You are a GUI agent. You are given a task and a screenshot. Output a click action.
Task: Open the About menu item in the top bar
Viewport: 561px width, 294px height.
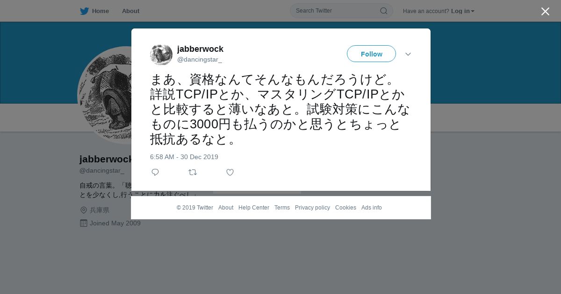coord(130,11)
